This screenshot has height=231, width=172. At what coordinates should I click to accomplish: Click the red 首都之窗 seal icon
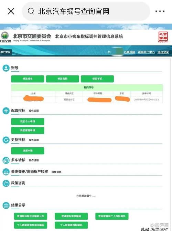(x=163, y=37)
